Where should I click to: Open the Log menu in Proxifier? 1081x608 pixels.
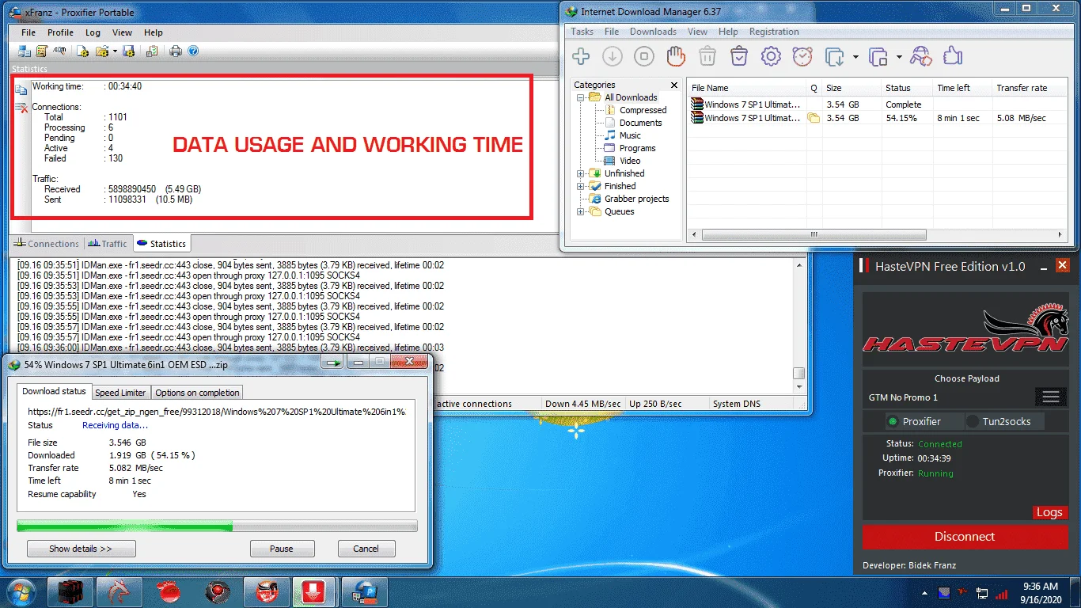pos(93,32)
